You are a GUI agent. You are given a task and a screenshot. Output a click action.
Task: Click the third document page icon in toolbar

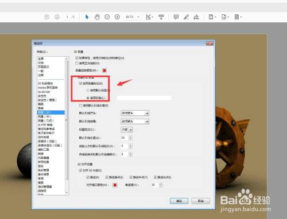pos(236,17)
